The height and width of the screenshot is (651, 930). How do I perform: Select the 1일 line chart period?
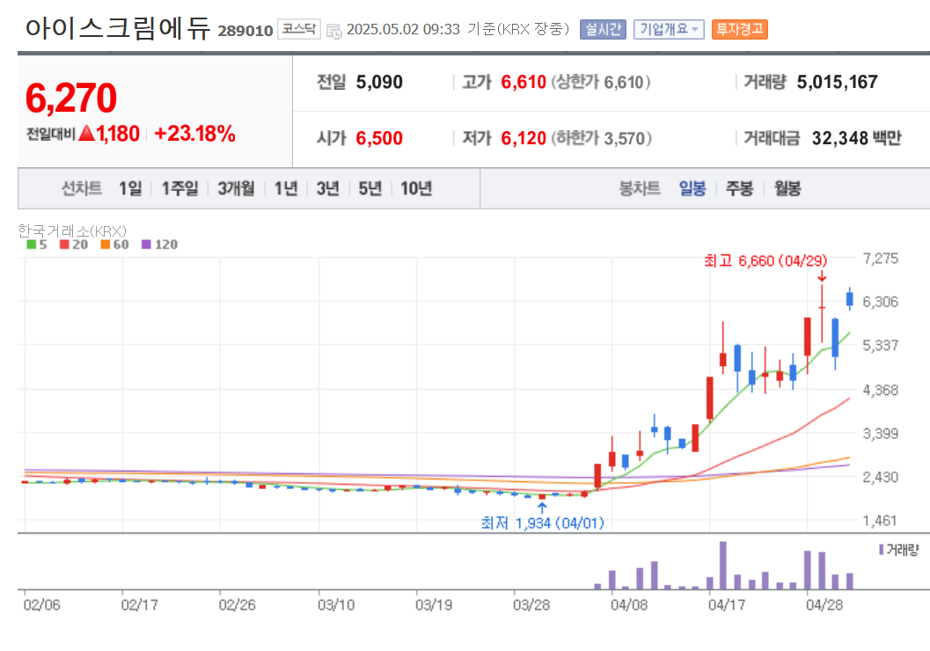(x=130, y=188)
